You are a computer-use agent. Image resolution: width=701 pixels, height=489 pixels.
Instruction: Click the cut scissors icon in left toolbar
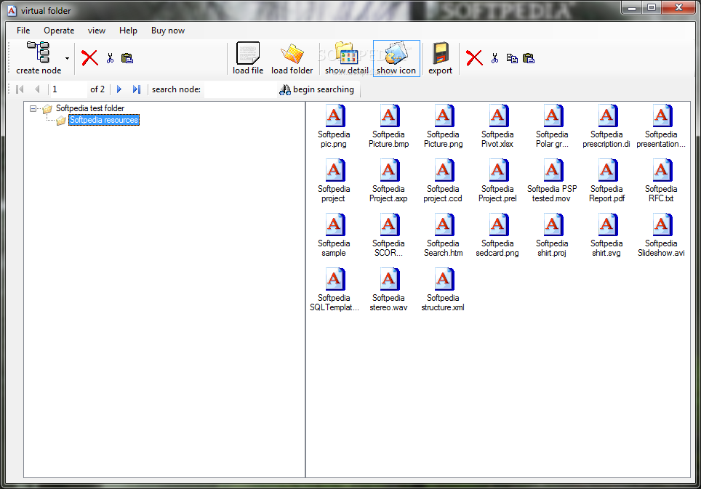pyautogui.click(x=110, y=58)
